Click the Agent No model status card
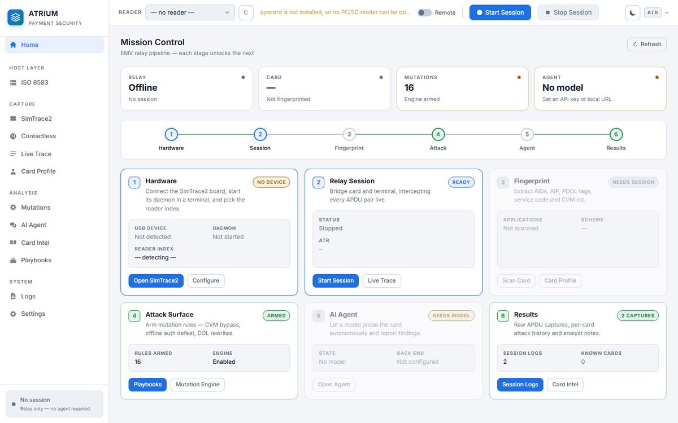678x423 pixels. [x=600, y=89]
